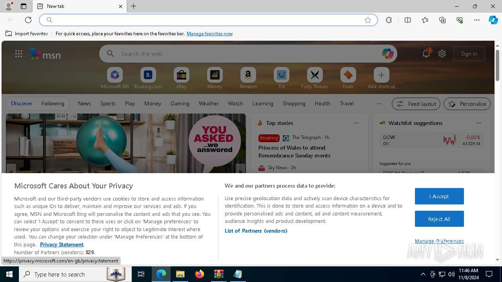
Task: Open a new tab with plus button
Action: pyautogui.click(x=134, y=6)
